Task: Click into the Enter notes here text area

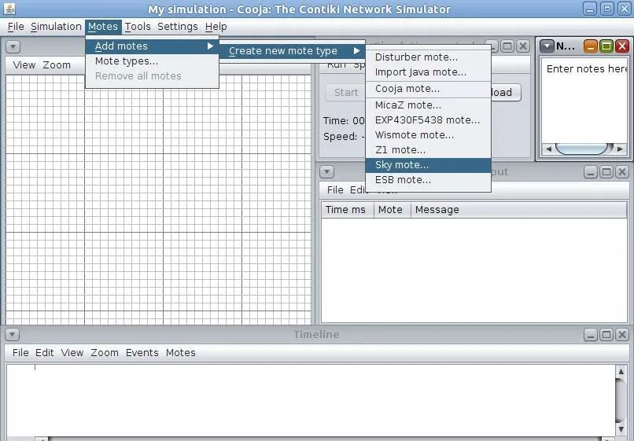Action: pyautogui.click(x=584, y=100)
